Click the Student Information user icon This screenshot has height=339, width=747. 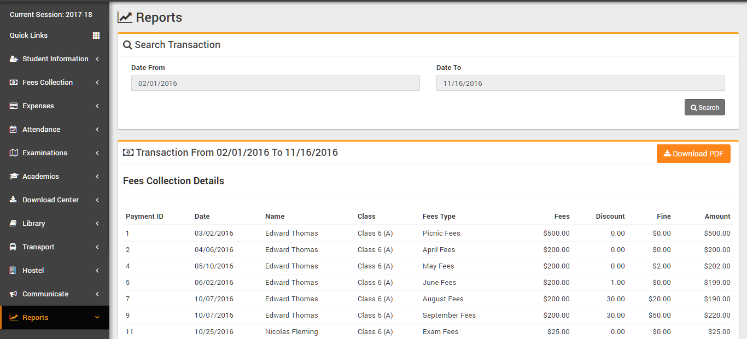[x=14, y=59]
